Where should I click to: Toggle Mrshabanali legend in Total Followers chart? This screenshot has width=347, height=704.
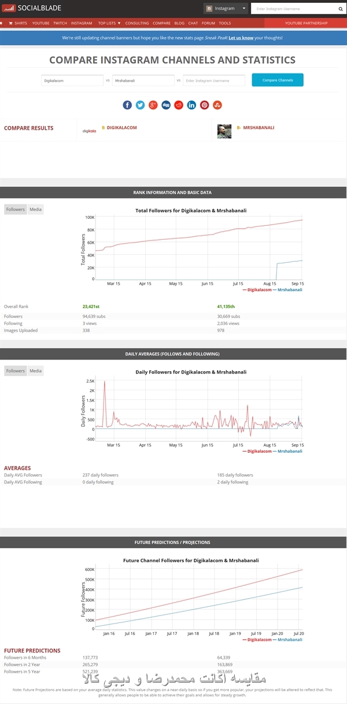coord(287,289)
